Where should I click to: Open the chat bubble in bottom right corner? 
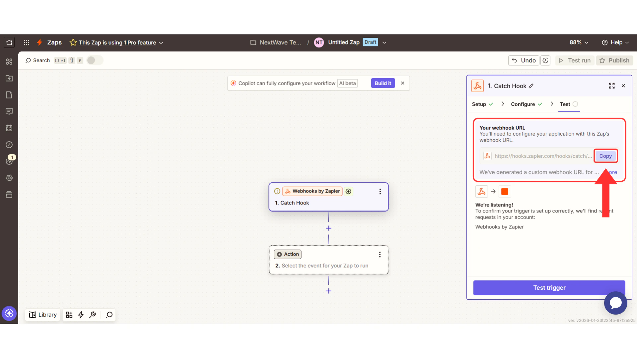coord(615,303)
